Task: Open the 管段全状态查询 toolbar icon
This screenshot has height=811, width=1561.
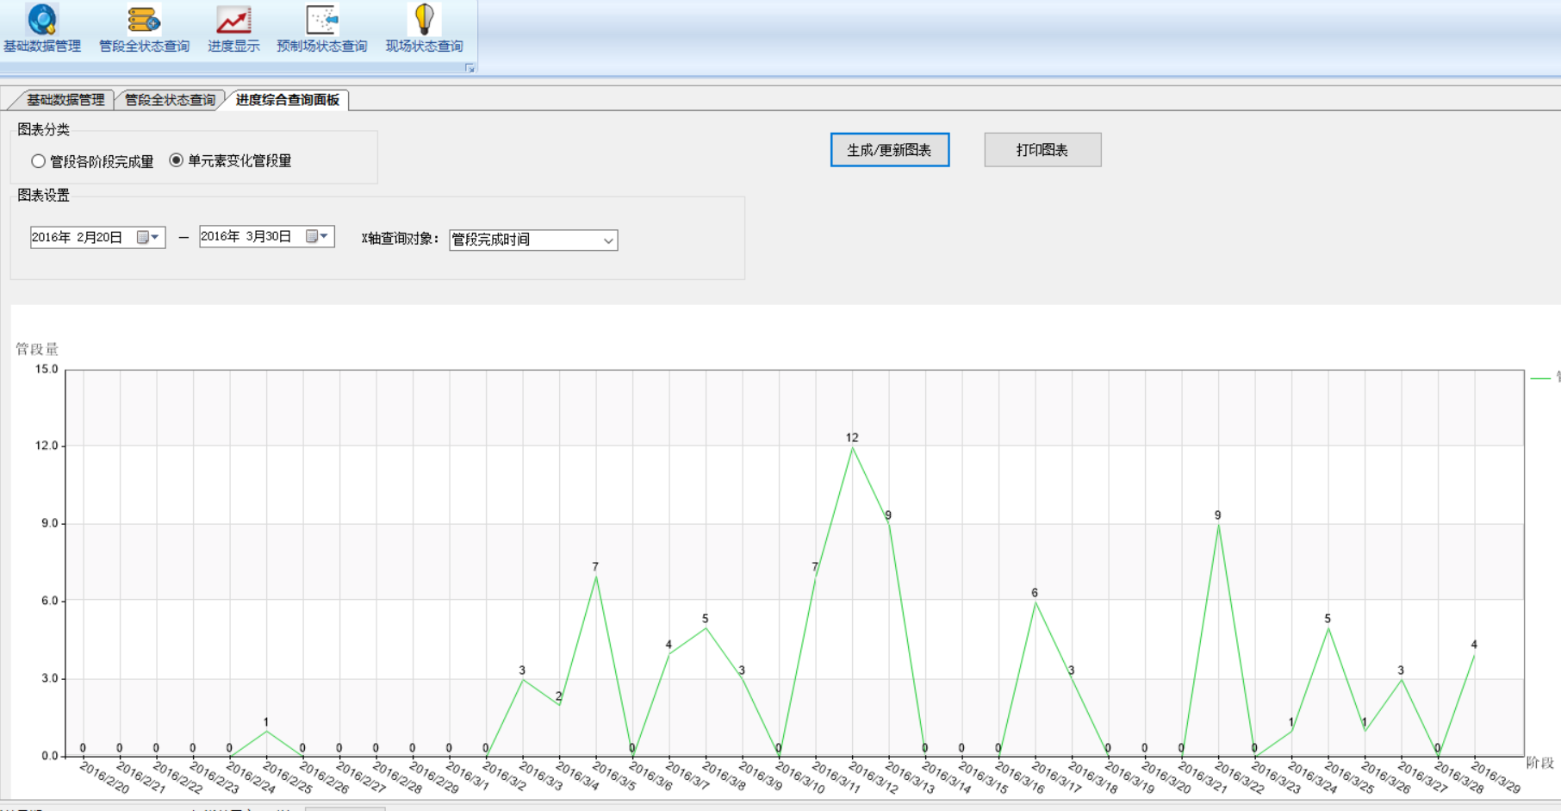Action: click(x=144, y=28)
